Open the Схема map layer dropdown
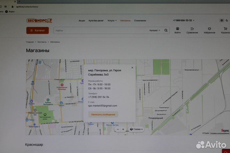 [136, 129]
